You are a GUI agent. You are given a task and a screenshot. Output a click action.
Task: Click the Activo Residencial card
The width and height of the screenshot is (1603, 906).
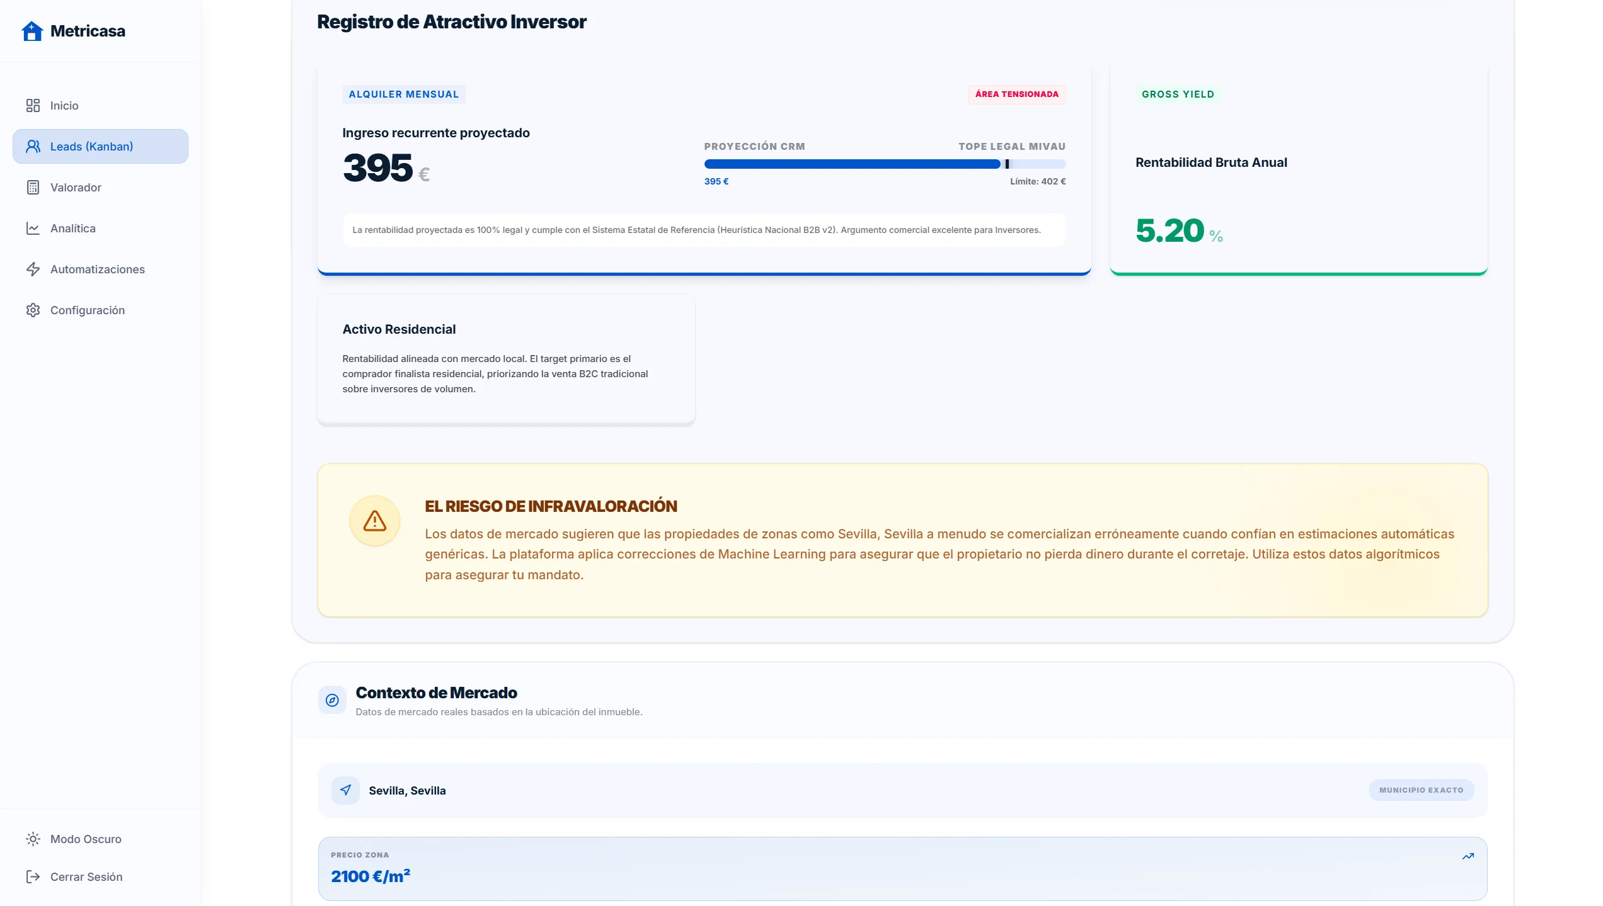(x=505, y=358)
